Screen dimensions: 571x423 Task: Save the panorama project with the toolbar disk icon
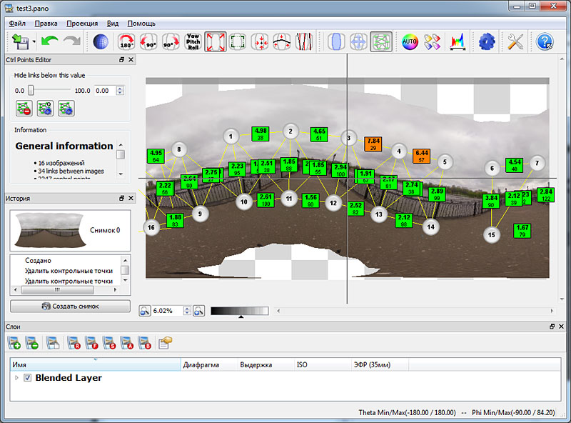point(21,41)
